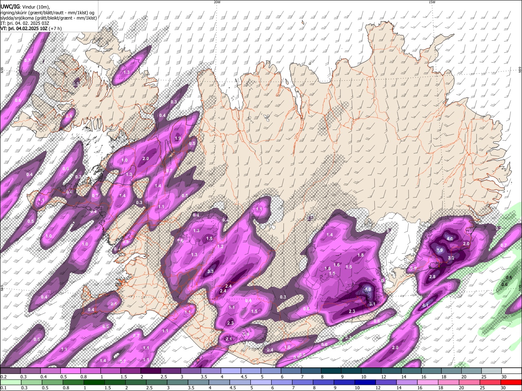Pick bottom scale swatch between 0.5 and 0.8
This screenshot has width=522, height=391.
(x=52, y=382)
